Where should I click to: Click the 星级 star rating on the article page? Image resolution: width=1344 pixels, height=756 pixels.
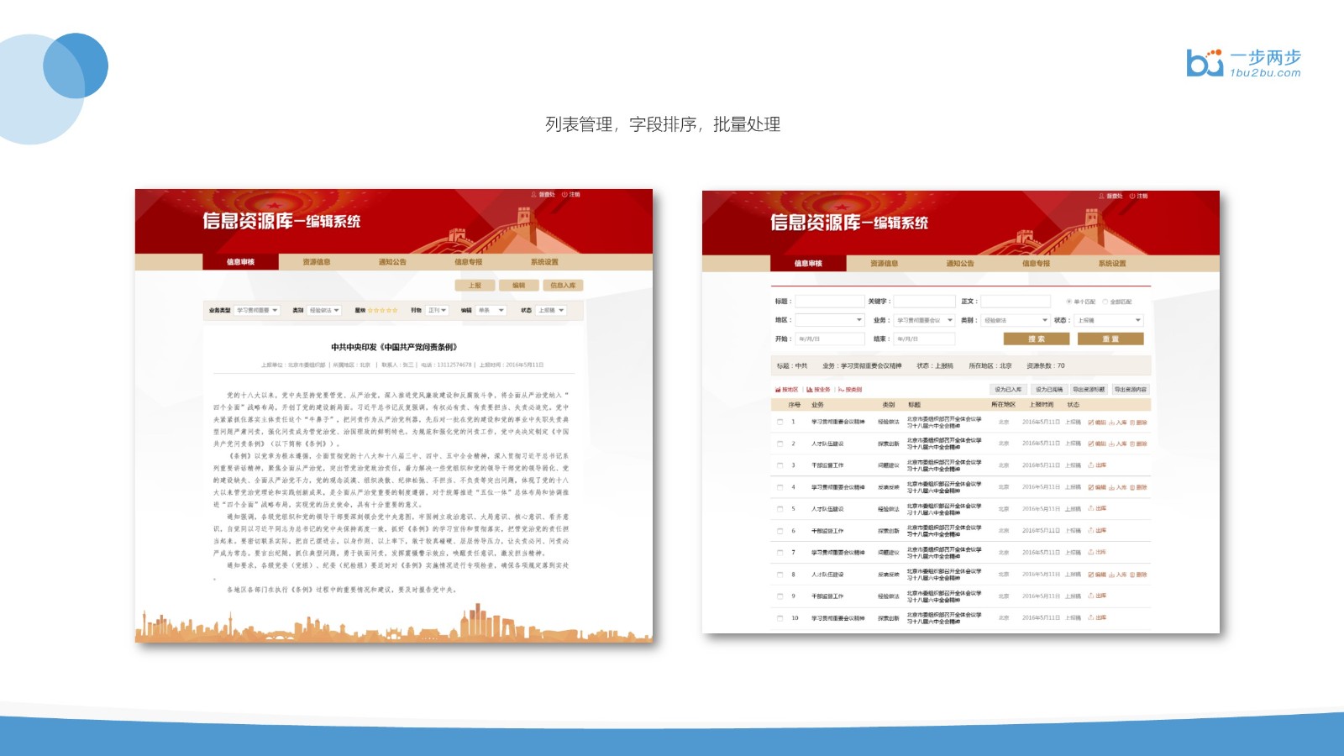[x=382, y=311]
